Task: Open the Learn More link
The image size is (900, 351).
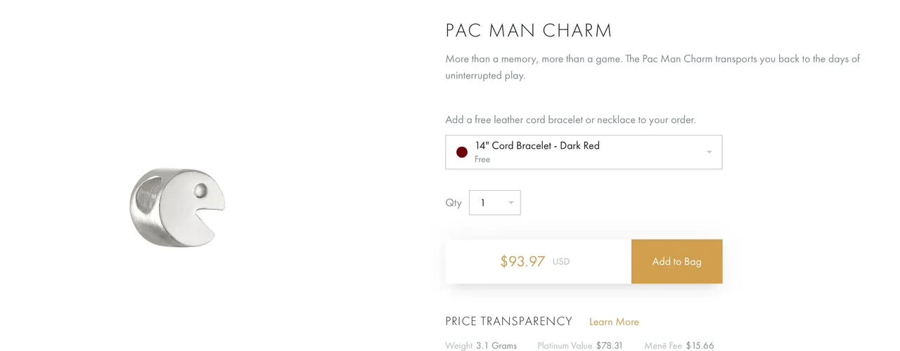Action: point(614,322)
